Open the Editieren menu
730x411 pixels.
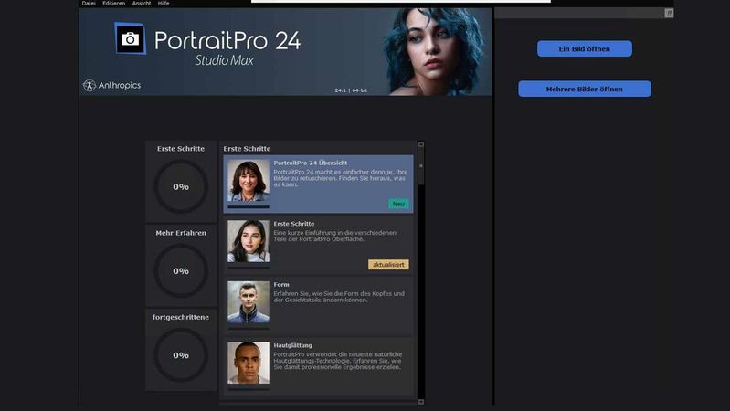tap(113, 4)
